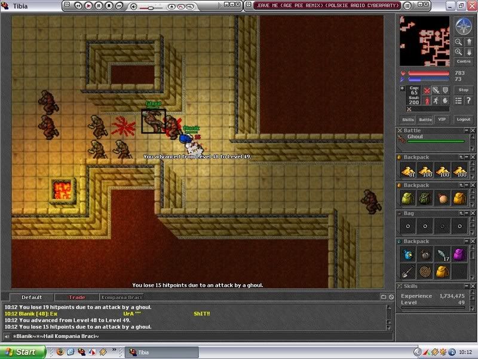Image resolution: width=478 pixels, height=359 pixels.
Task: Open the Trade chat tab
Action: 77,297
